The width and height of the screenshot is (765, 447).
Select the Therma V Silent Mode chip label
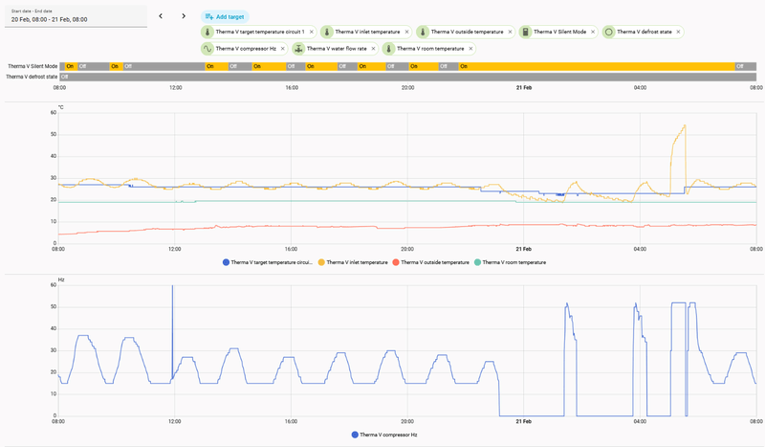(559, 32)
